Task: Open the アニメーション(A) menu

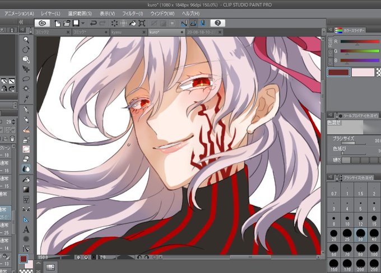Action: pyautogui.click(x=19, y=13)
